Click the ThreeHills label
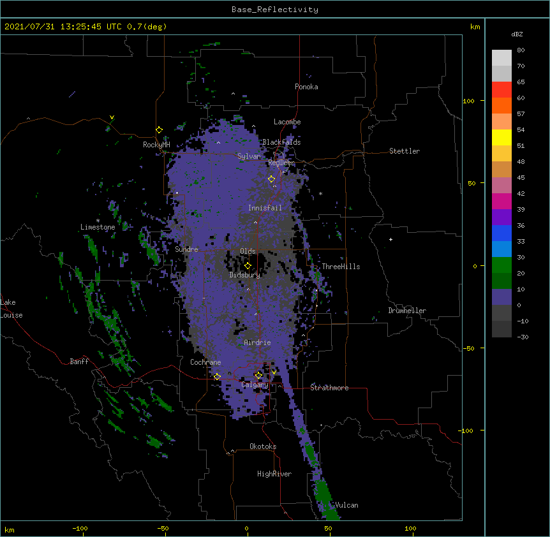Image resolution: width=550 pixels, height=537 pixels. tap(341, 267)
